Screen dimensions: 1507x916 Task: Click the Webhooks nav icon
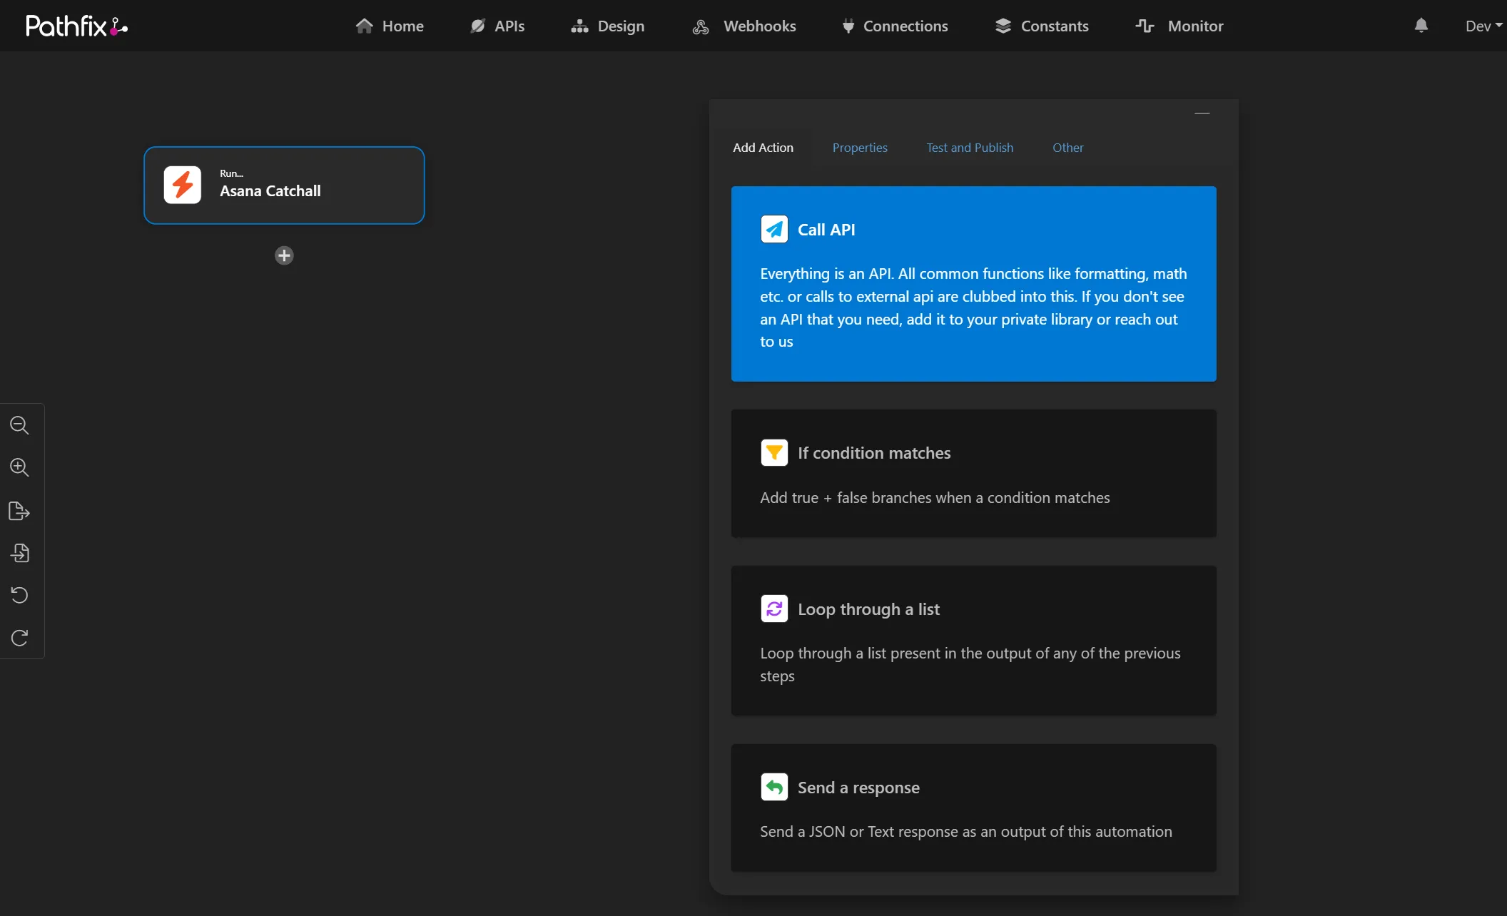coord(701,26)
